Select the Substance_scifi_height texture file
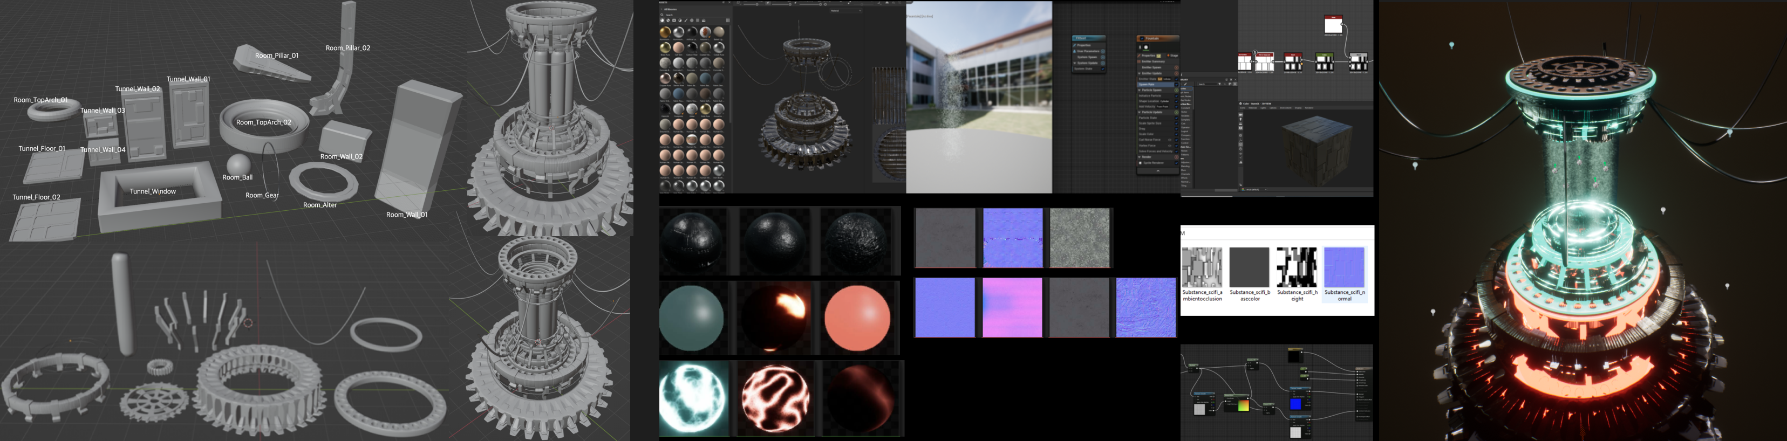This screenshot has height=441, width=1787. 1297,267
